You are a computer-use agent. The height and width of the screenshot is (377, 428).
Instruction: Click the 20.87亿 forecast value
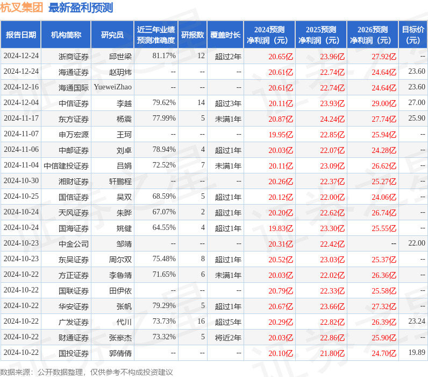click(281, 119)
